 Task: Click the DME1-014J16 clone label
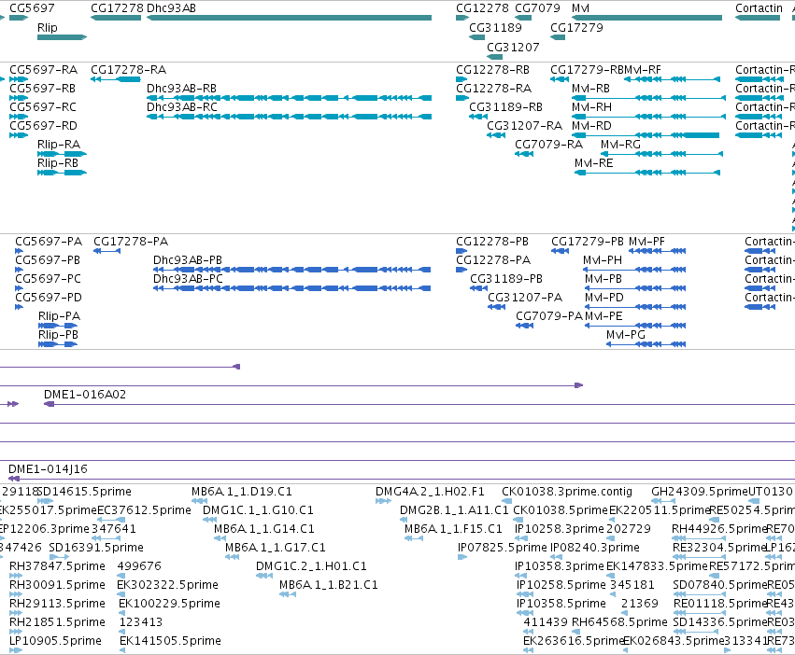coord(49,469)
